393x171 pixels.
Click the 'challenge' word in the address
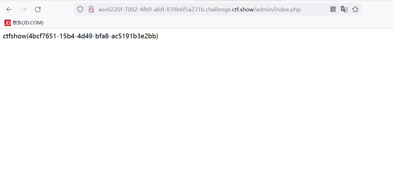[219, 9]
